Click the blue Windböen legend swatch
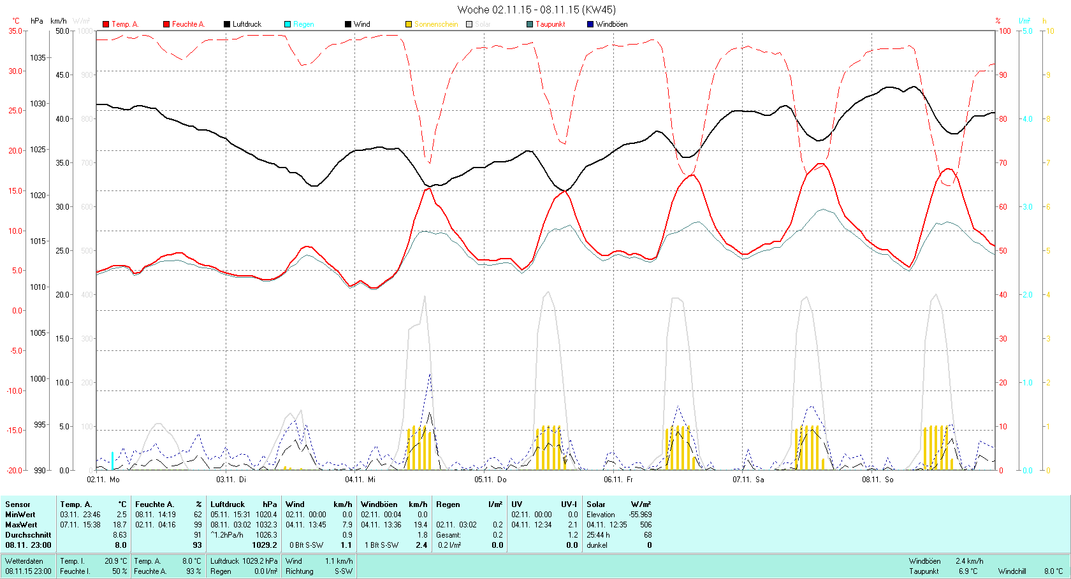 [590, 24]
